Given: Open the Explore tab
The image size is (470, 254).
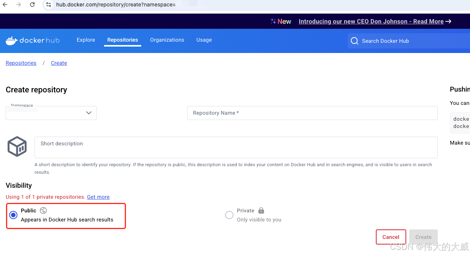Looking at the screenshot, I should tap(86, 40).
